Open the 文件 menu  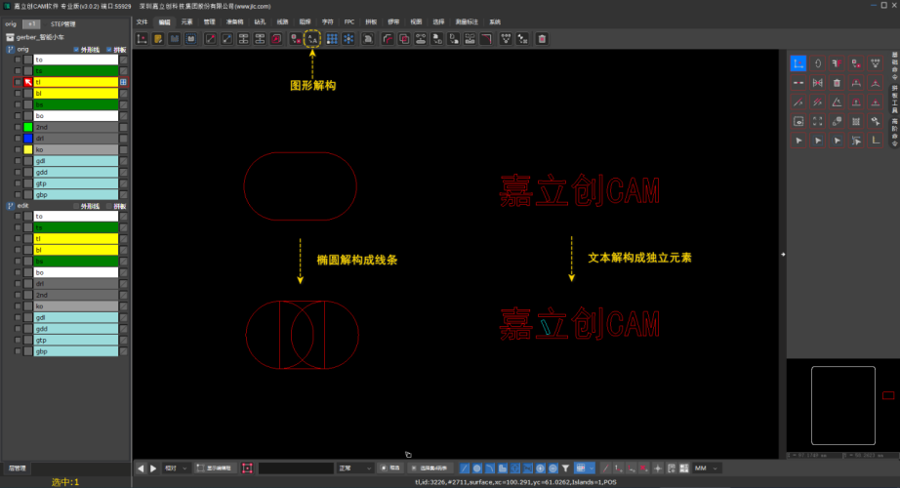(143, 21)
